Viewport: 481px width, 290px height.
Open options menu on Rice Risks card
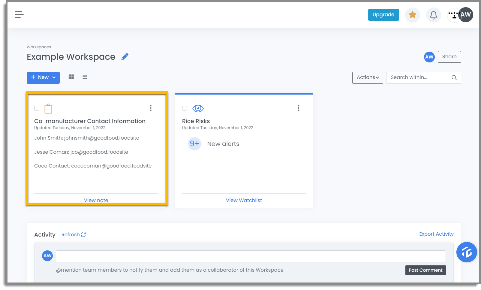(x=299, y=108)
